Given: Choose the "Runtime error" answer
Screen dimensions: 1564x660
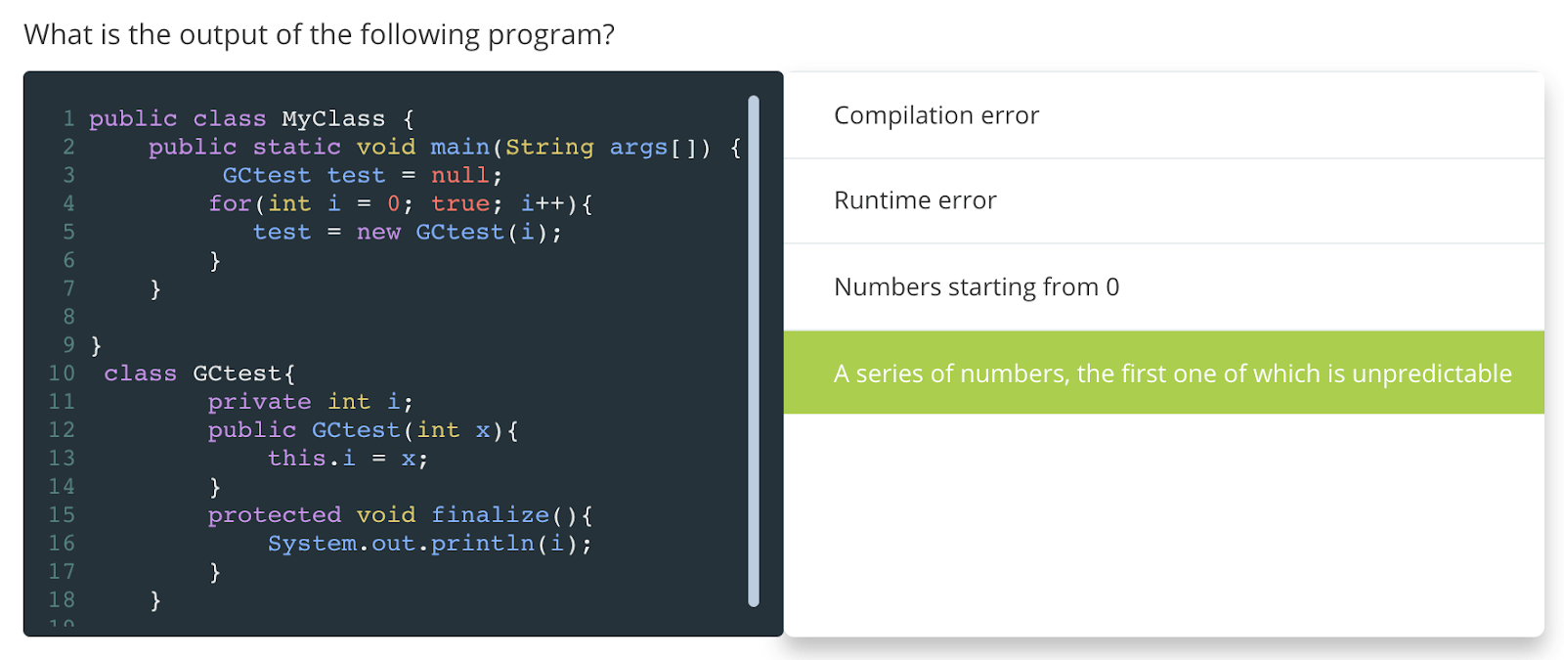Looking at the screenshot, I should click(914, 200).
